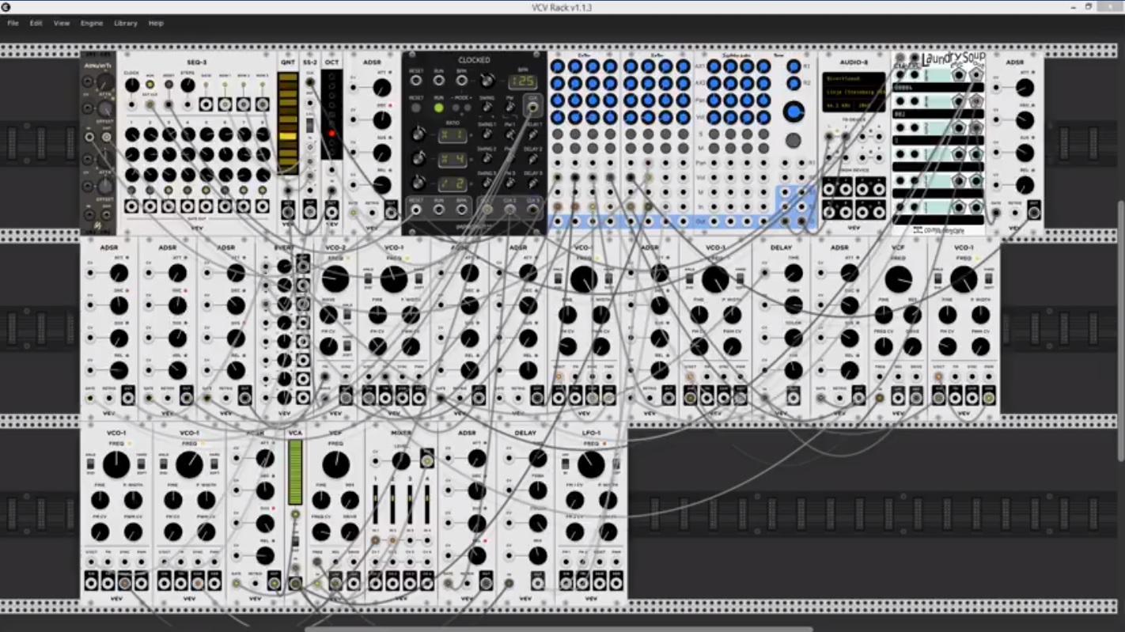The image size is (1125, 632).
Task: Open the View menu
Action: coord(62,23)
